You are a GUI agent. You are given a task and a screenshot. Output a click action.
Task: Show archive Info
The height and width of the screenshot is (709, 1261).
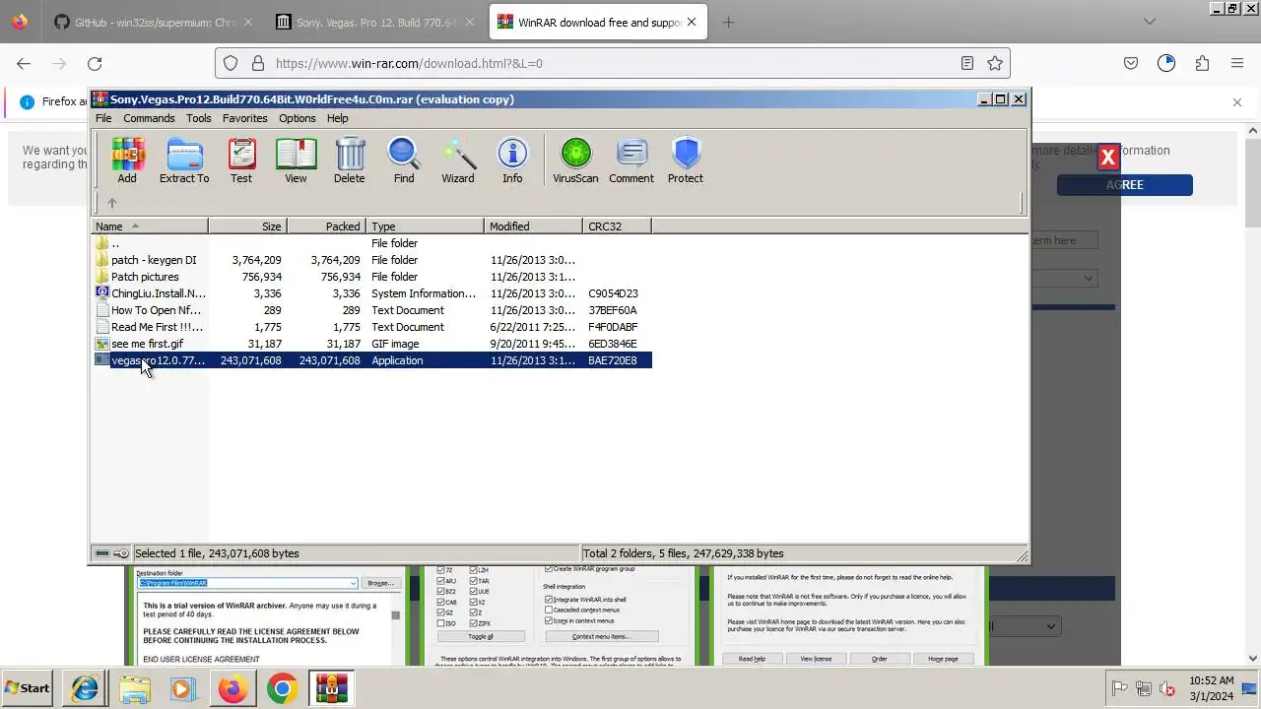tap(512, 161)
